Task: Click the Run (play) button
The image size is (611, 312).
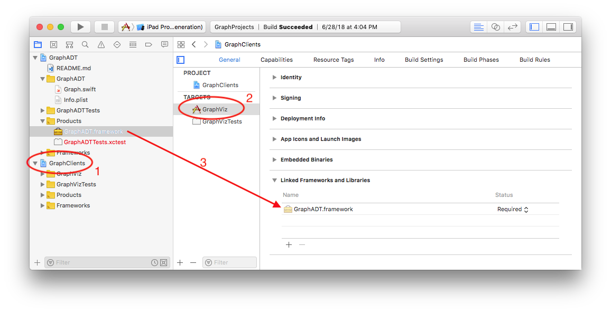Action: click(81, 27)
